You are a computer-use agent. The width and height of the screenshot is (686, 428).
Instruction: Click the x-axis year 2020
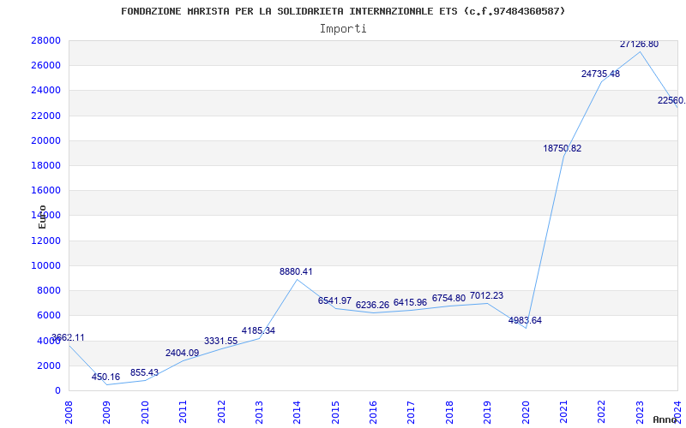point(526,412)
